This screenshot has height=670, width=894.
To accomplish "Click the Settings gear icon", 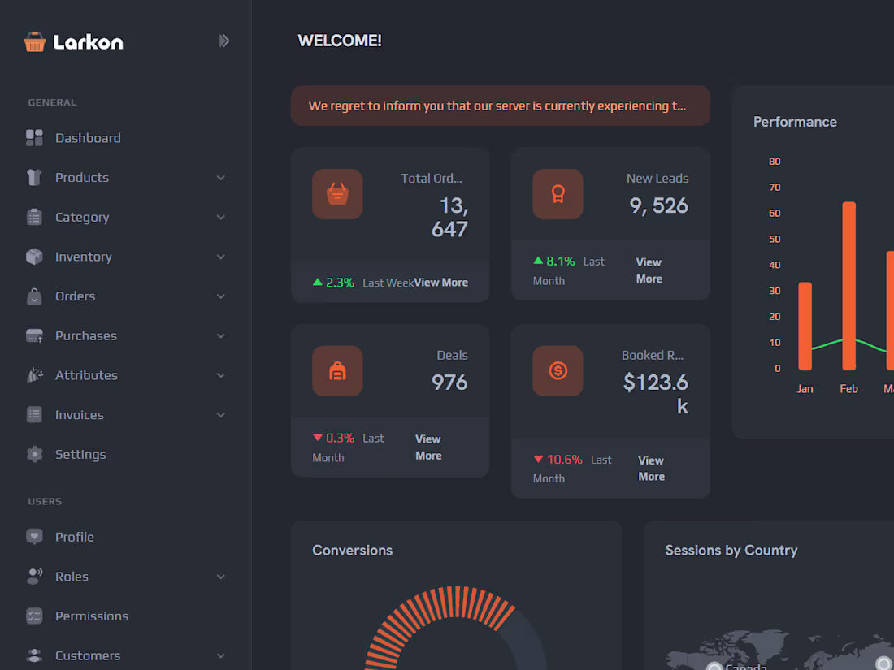I will [x=34, y=454].
